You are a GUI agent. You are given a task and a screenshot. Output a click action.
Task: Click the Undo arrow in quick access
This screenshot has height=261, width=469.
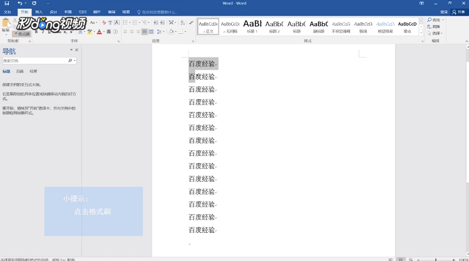[x=20, y=3]
